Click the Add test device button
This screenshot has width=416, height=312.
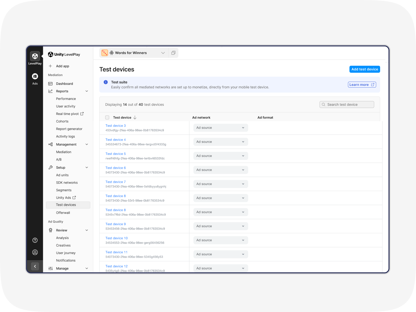(x=365, y=69)
